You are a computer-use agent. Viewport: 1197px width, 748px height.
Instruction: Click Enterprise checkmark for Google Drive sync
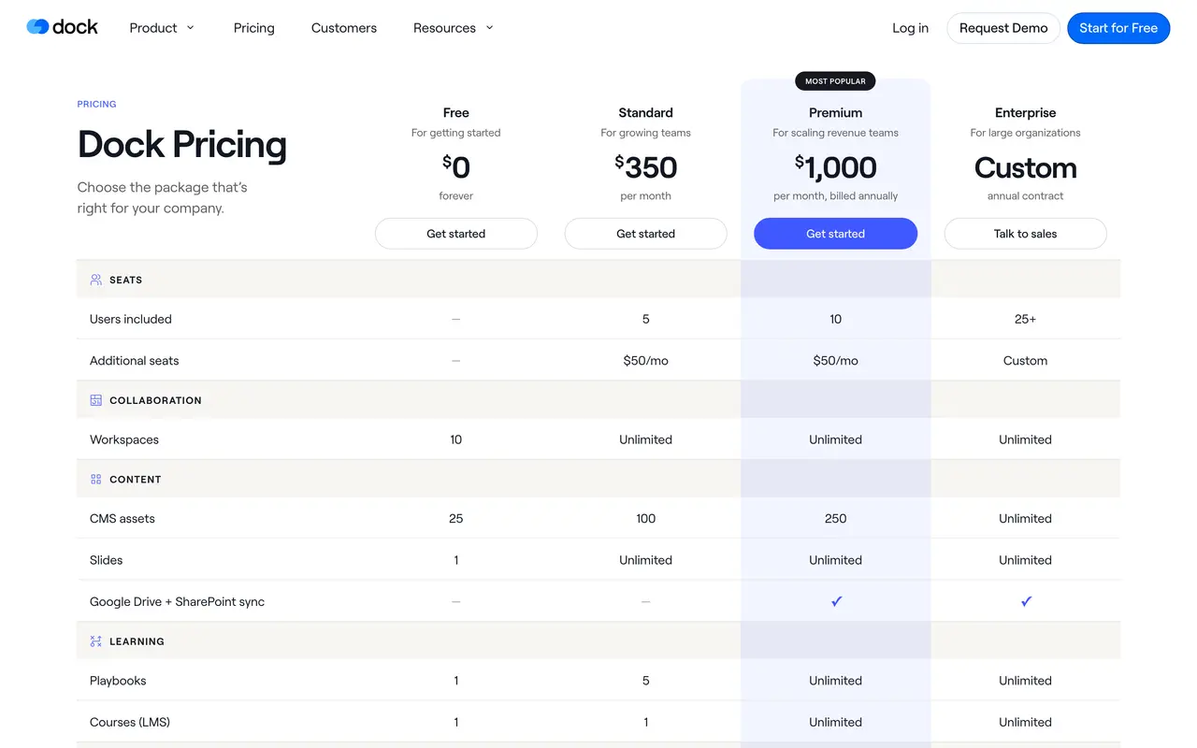point(1026,601)
